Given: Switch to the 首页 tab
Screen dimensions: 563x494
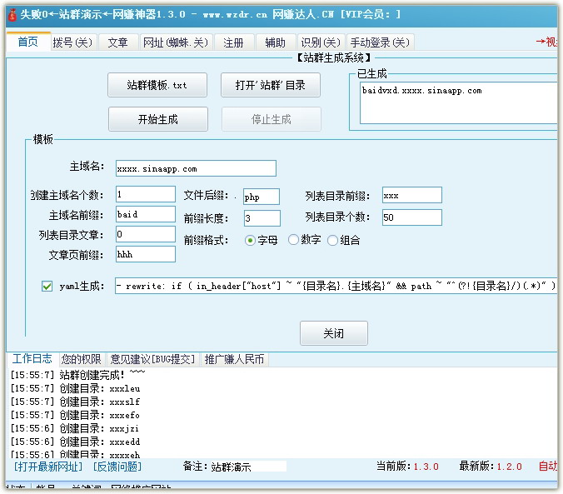Looking at the screenshot, I should point(28,42).
